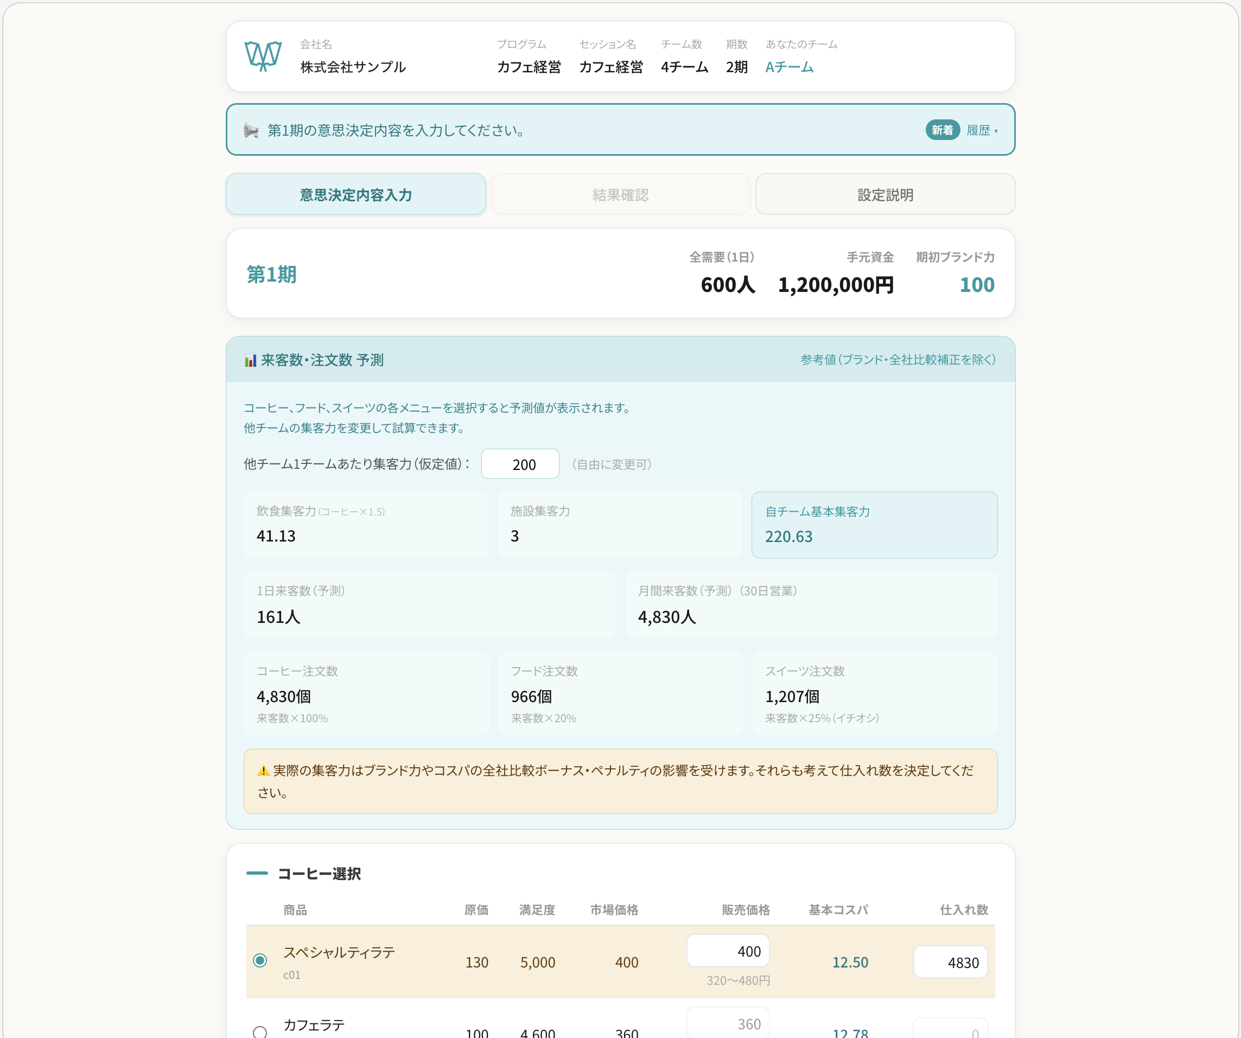Switch to the 結果確認 tab
Screen dimensions: 1241x1038
point(621,194)
